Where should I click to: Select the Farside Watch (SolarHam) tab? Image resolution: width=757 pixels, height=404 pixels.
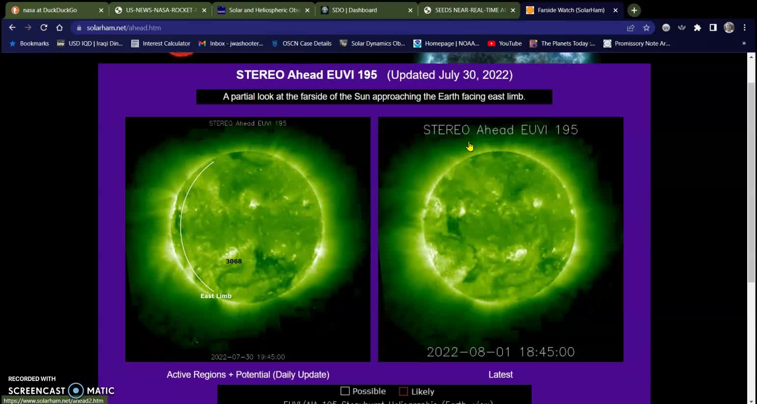pos(571,10)
